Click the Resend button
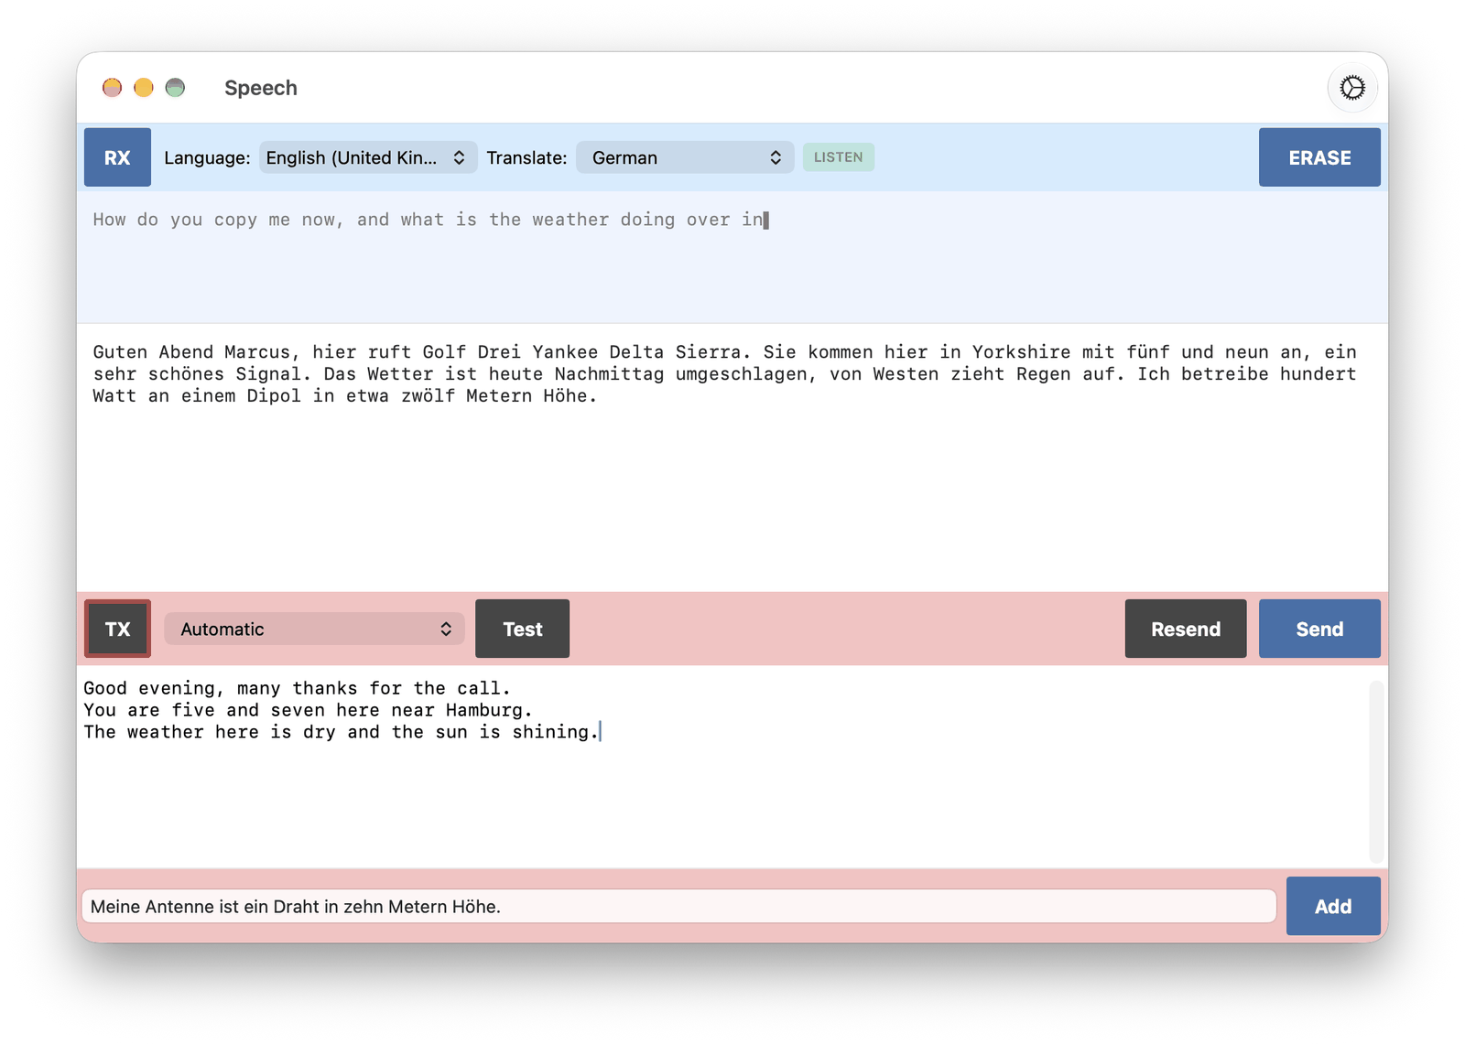The width and height of the screenshot is (1465, 1044). tap(1186, 629)
